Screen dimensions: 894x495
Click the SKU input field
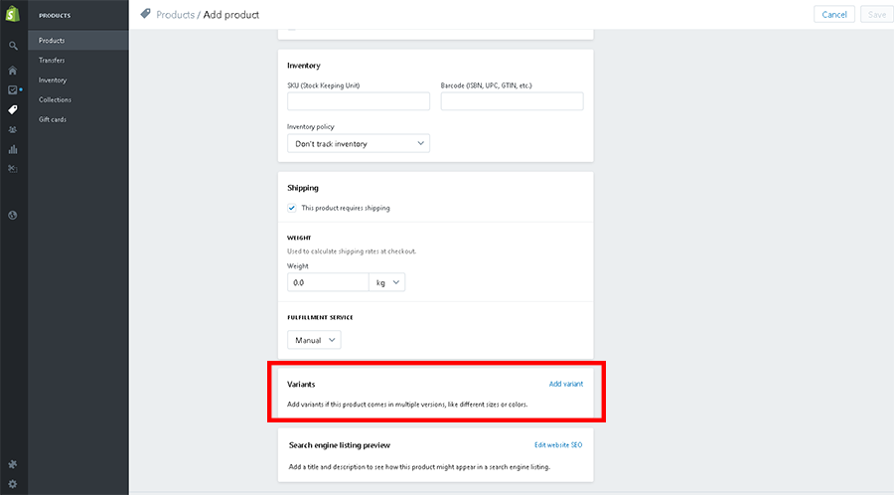click(x=359, y=101)
